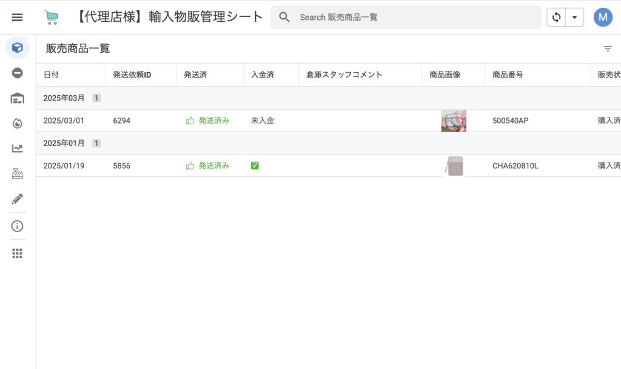
Task: Open the product thumbnail for 500540AP
Action: [454, 121]
